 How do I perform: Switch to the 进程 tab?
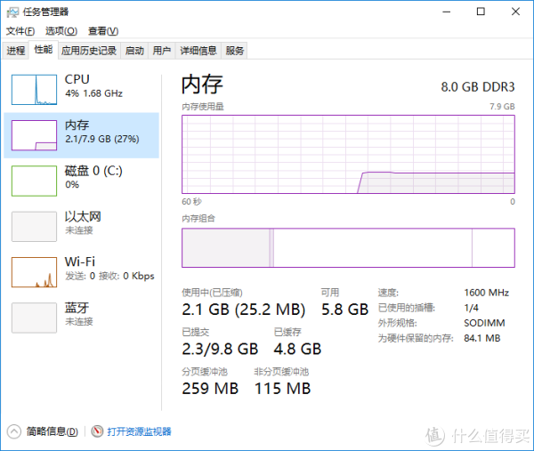16,51
